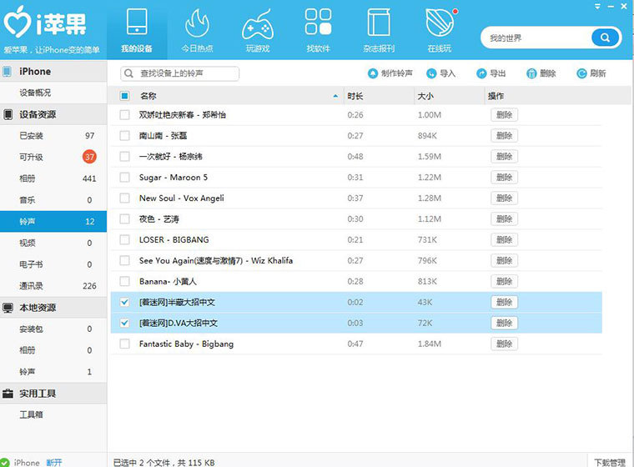Screen dimensions: 634x467
Task: Uncheck the D.VA大招中文 ringtone checkbox
Action: [124, 323]
